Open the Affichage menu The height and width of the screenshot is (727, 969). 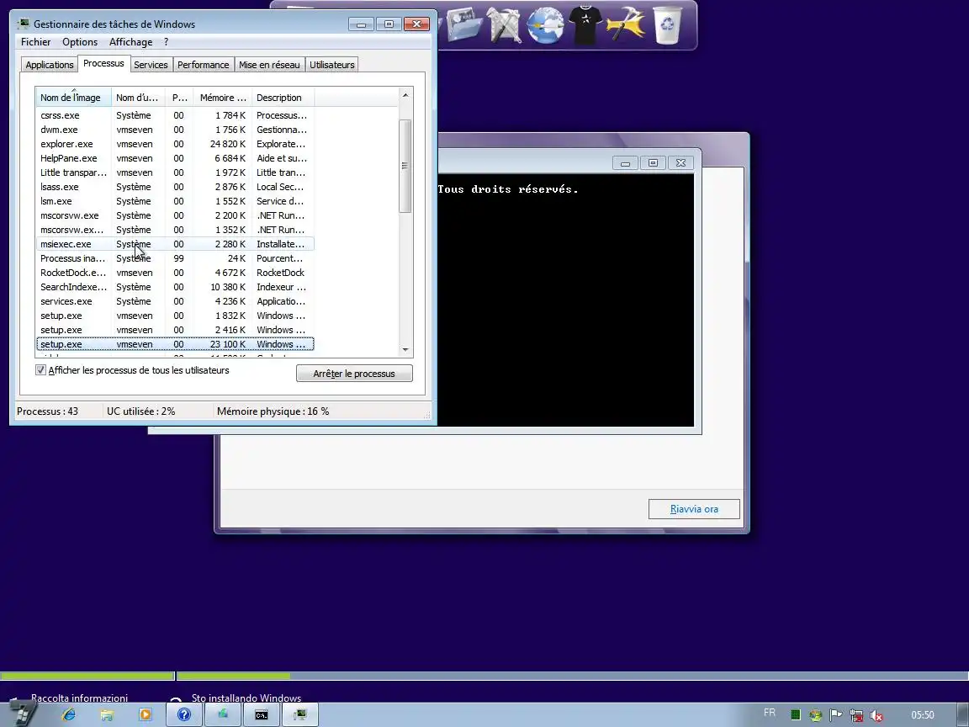click(x=130, y=42)
